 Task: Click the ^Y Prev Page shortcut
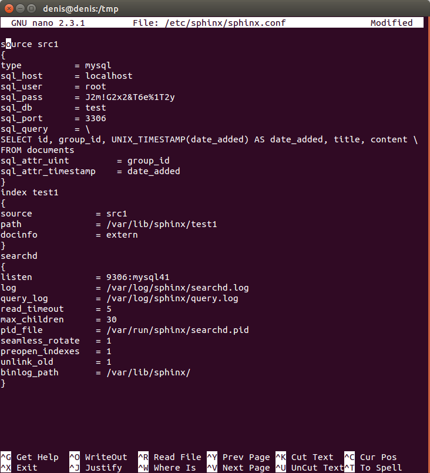coord(238,457)
